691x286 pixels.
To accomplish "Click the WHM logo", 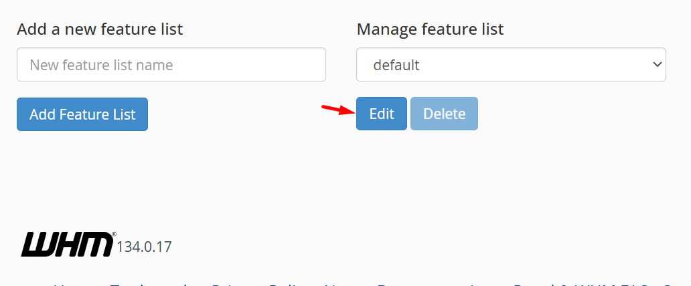I will tap(67, 245).
